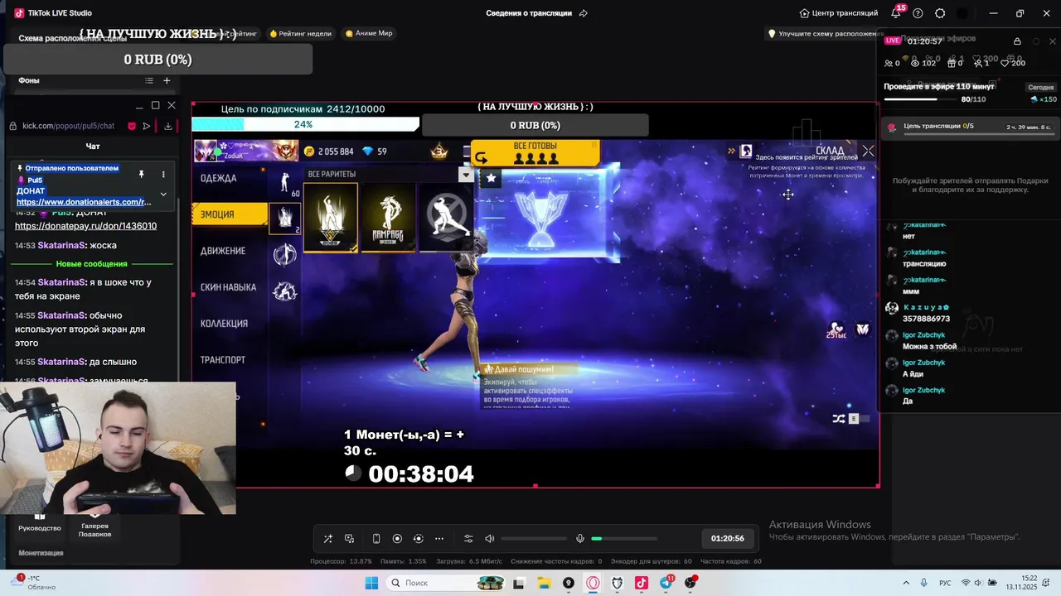Select the Аниме Мир tab
The height and width of the screenshot is (596, 1061).
click(369, 34)
